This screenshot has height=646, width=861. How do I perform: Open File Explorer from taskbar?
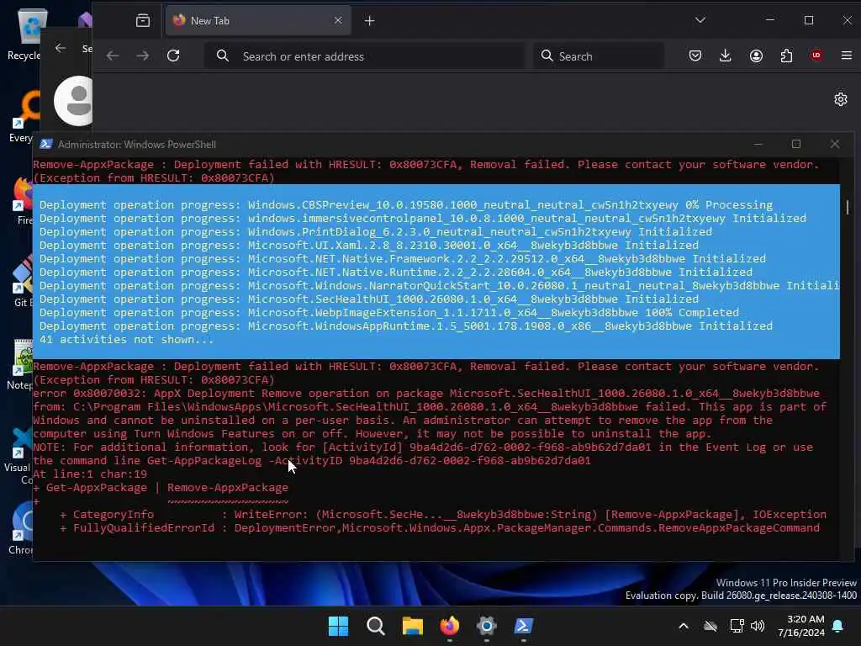[412, 626]
